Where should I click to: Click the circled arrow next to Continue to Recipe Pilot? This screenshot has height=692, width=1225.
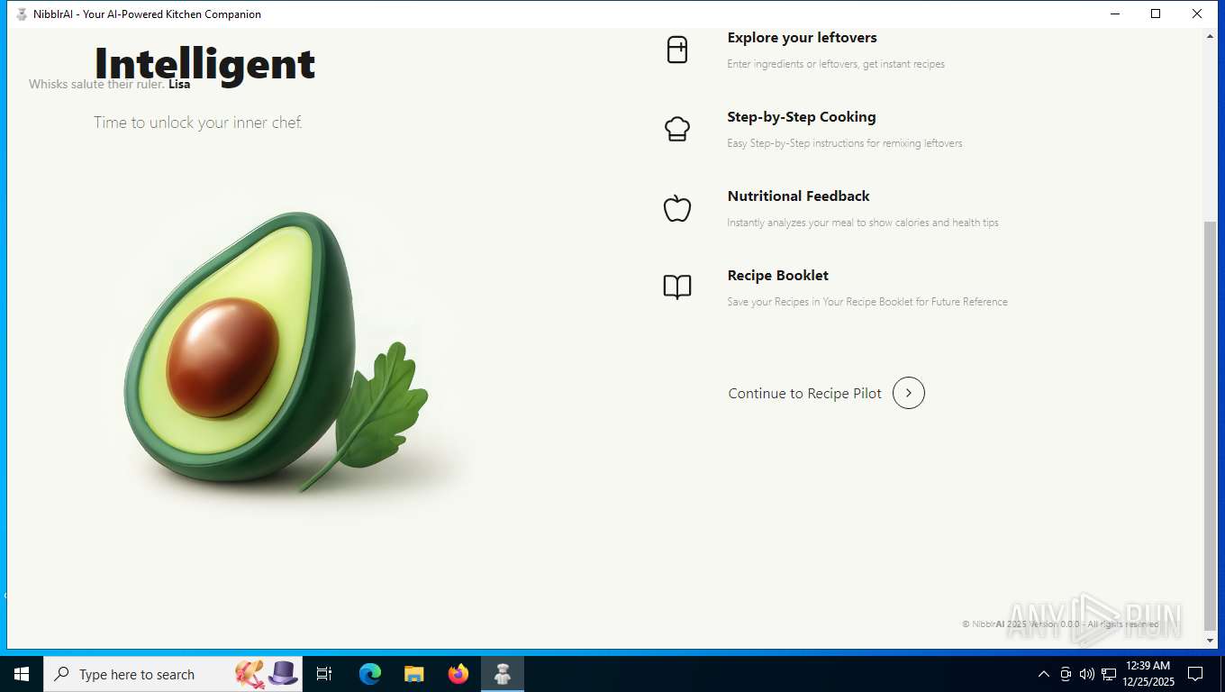coord(909,393)
